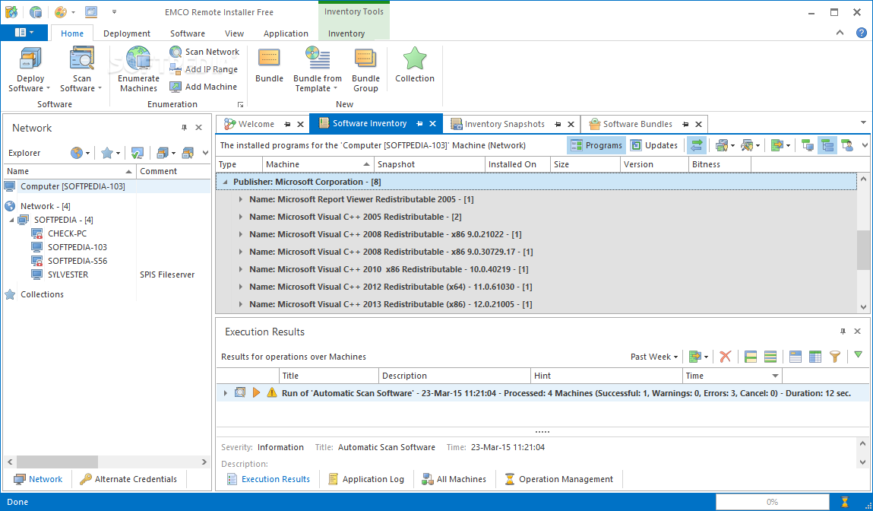Click the red X delete icon in Execution Results
This screenshot has width=873, height=511.
(725, 357)
